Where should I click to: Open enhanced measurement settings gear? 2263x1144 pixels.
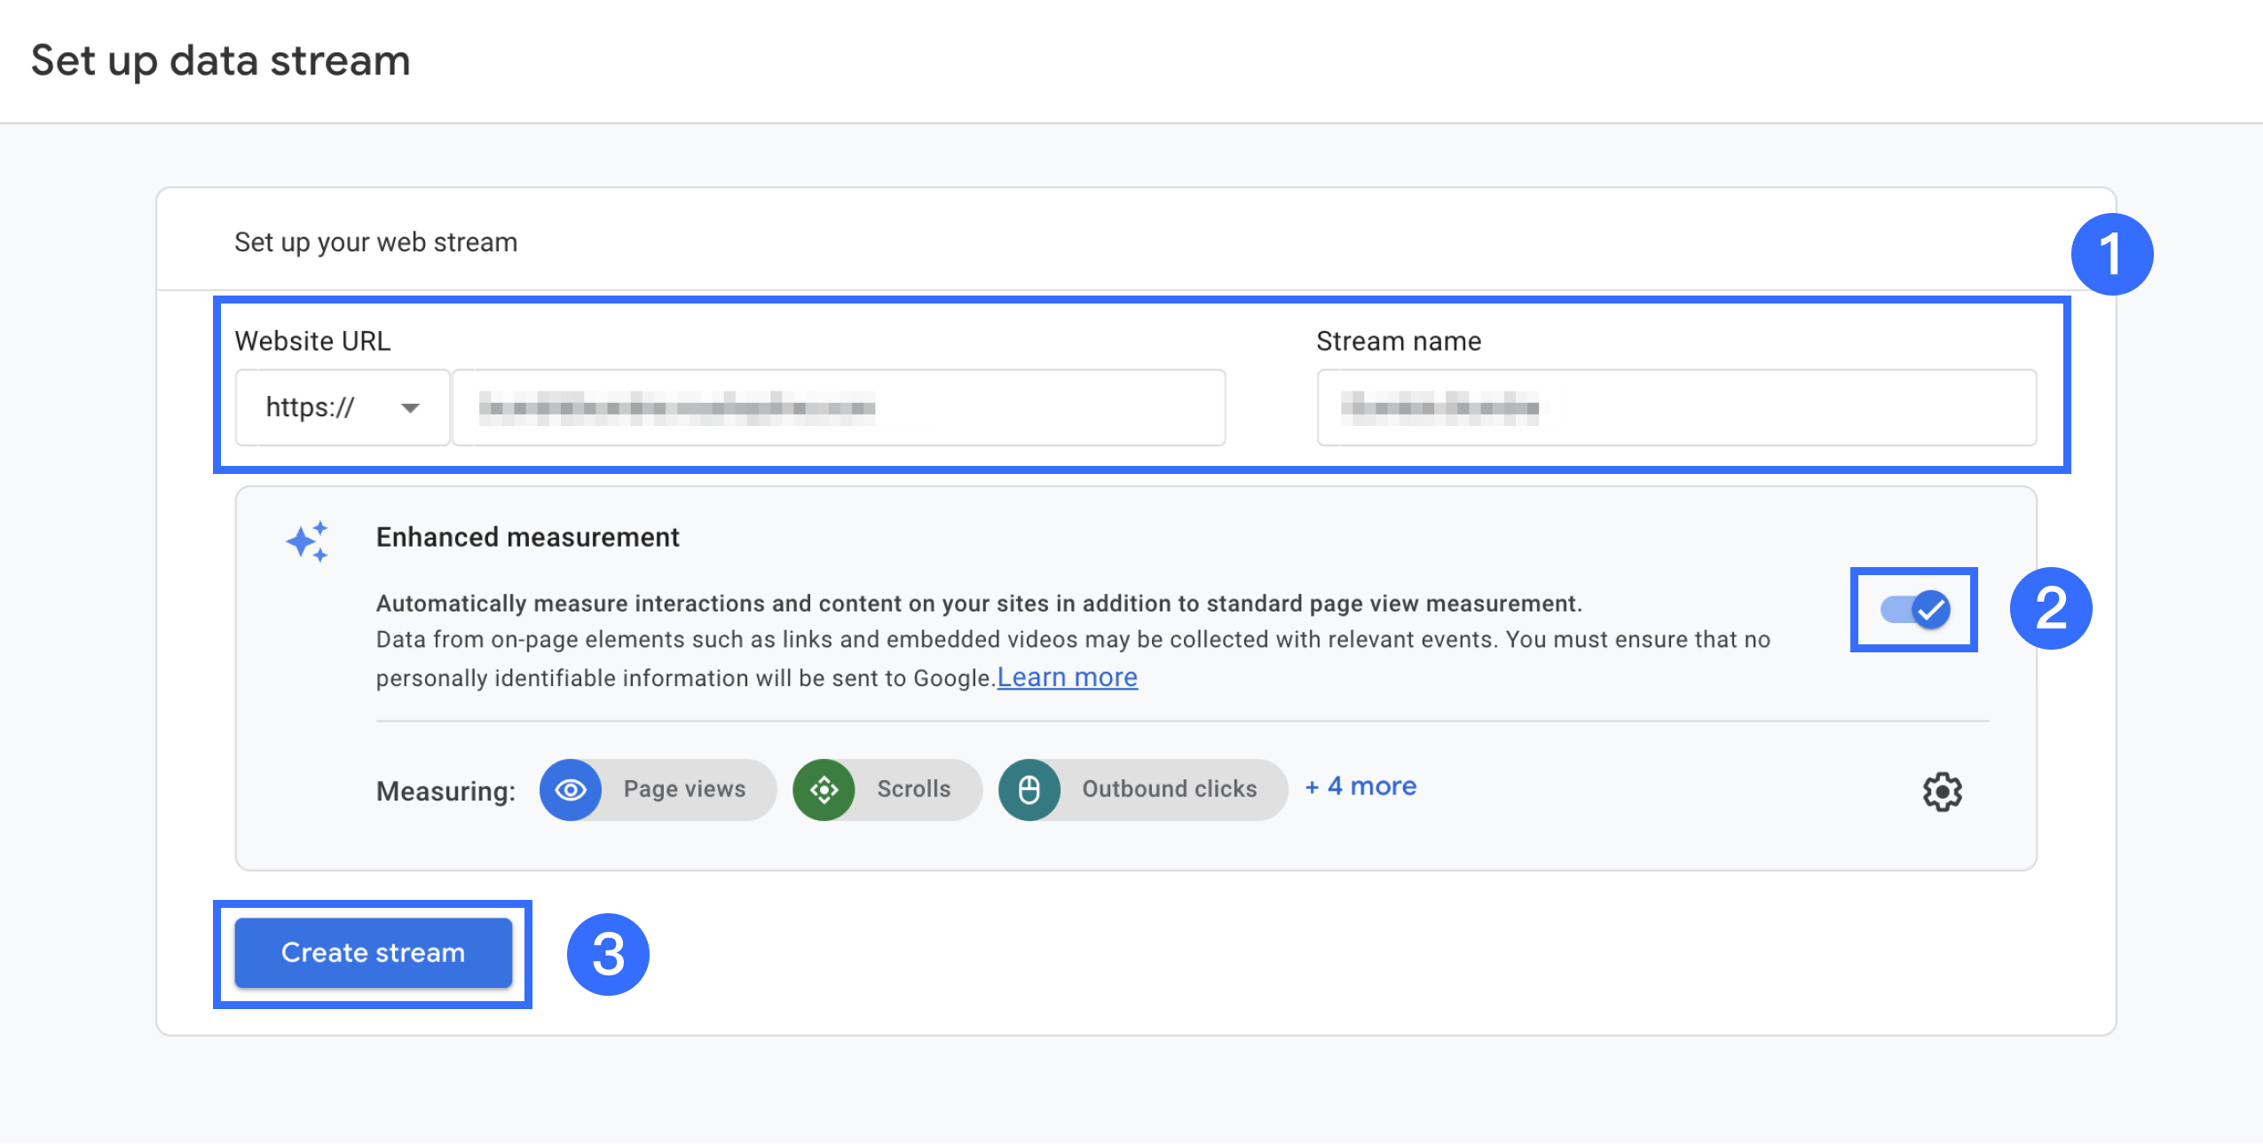click(1942, 791)
